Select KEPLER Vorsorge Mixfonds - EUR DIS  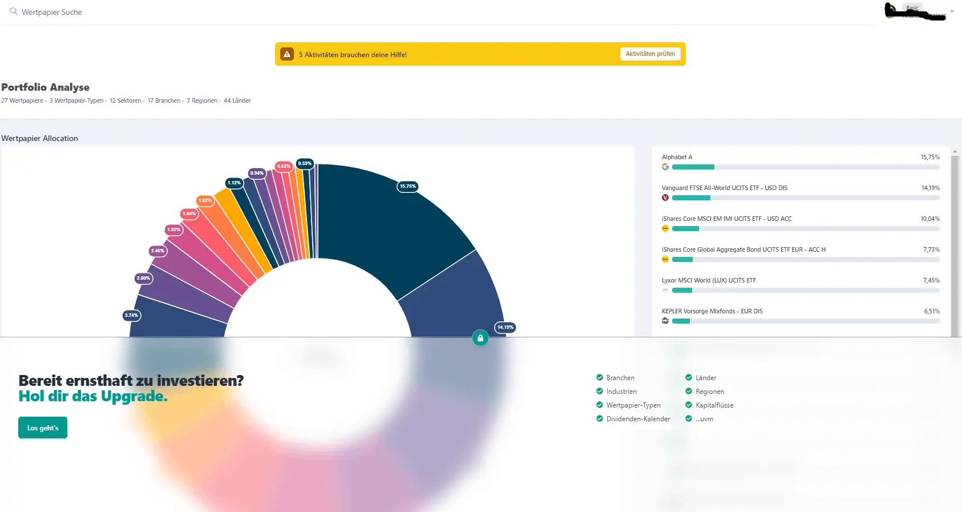click(x=712, y=311)
